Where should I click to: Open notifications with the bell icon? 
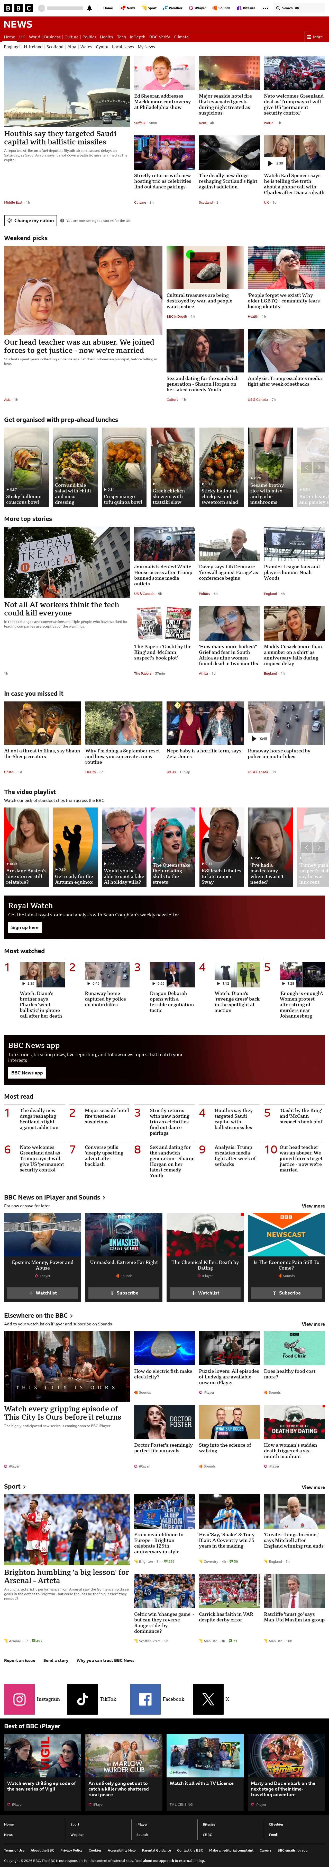coord(89,8)
